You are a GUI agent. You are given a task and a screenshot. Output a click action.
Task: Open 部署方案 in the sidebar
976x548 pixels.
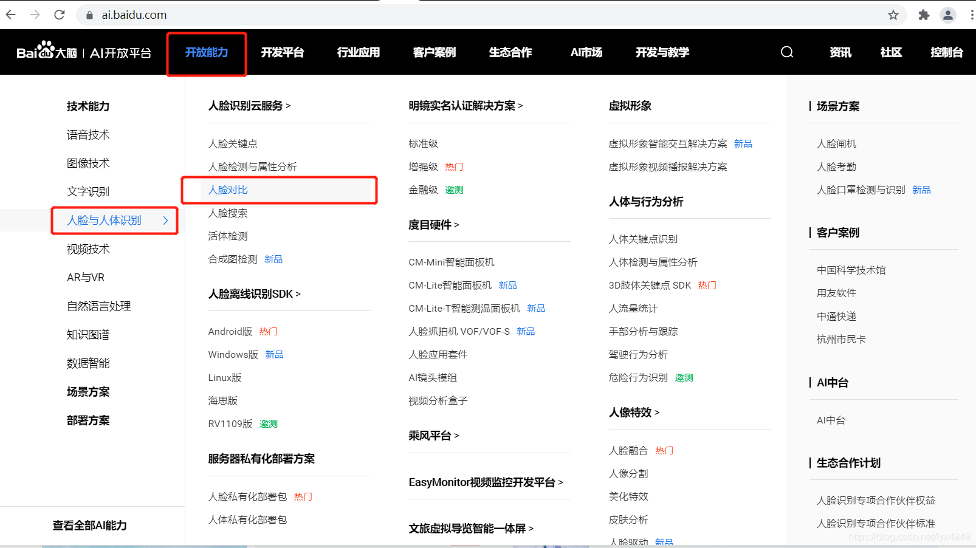click(88, 420)
